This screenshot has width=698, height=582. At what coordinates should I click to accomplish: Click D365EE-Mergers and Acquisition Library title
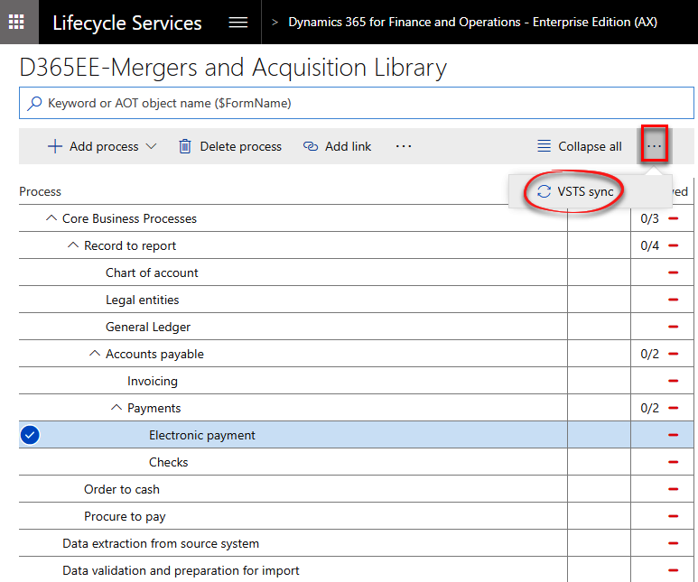pos(233,68)
